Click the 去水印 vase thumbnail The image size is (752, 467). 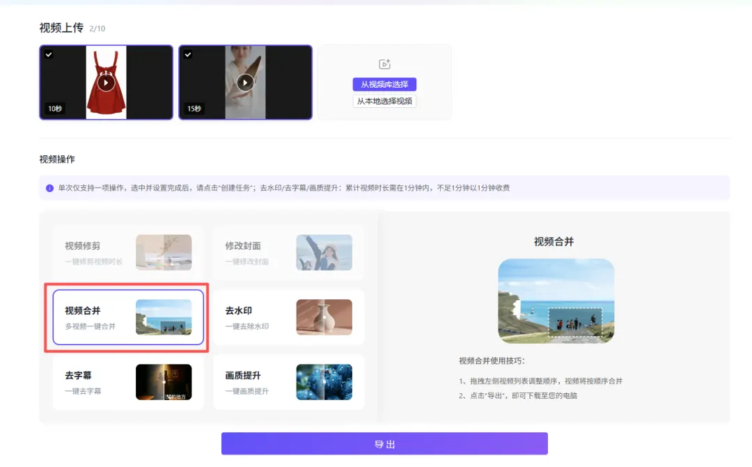(x=324, y=317)
